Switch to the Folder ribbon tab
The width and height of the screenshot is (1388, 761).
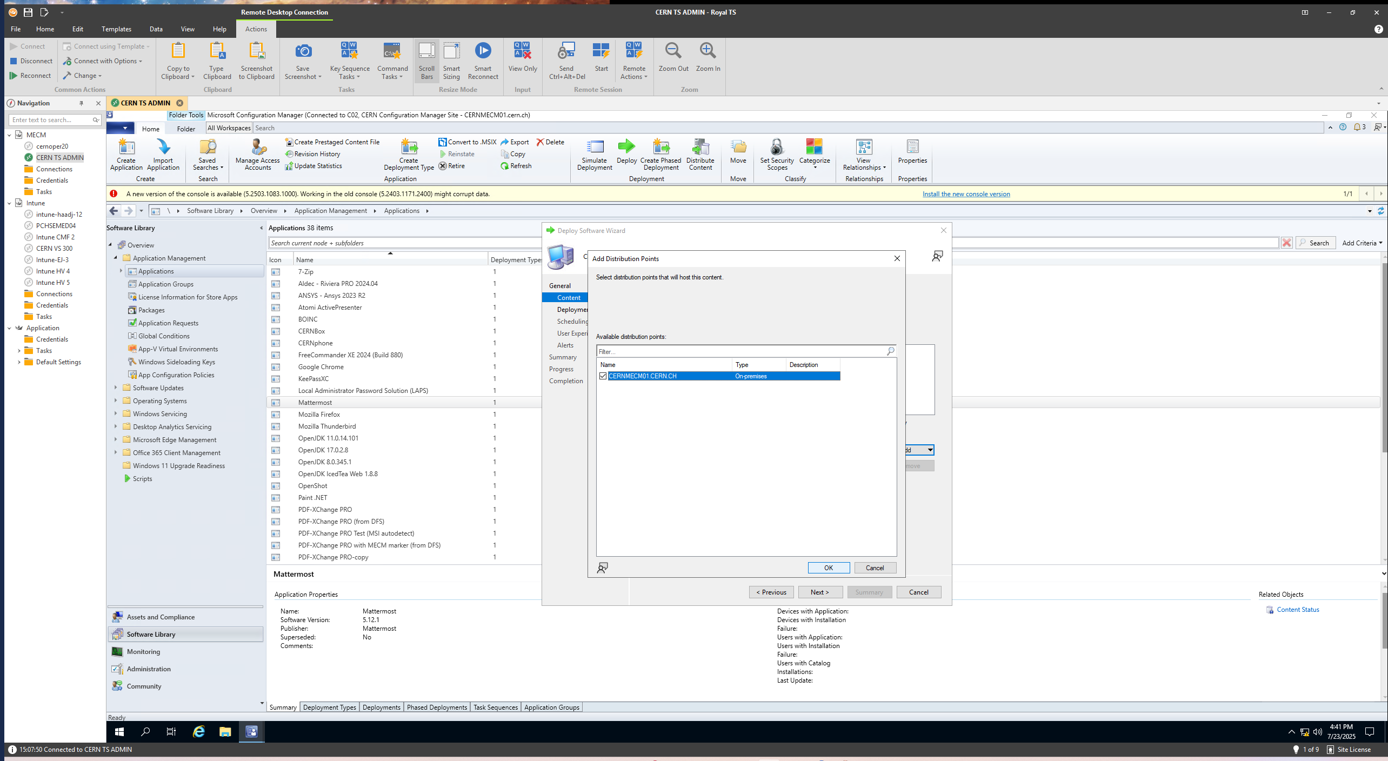[x=186, y=129]
